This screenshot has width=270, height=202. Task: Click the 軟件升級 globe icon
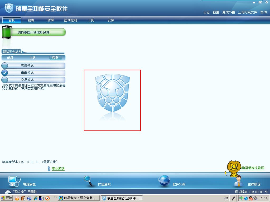click(164, 181)
